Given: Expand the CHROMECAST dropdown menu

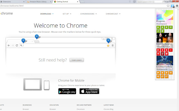Looking at the screenshot, I should point(113,14).
